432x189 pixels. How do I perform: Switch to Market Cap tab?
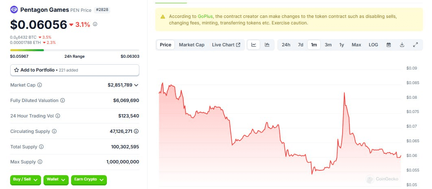pos(191,45)
